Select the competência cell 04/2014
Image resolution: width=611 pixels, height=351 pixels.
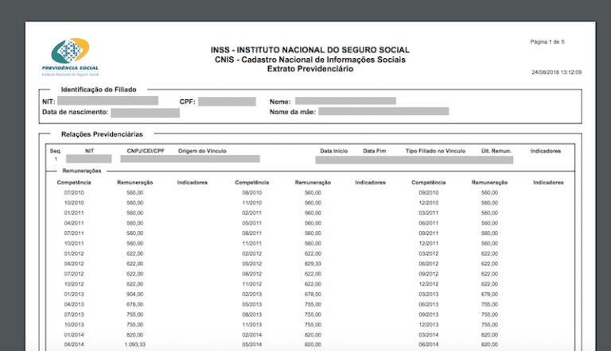pyautogui.click(x=74, y=345)
